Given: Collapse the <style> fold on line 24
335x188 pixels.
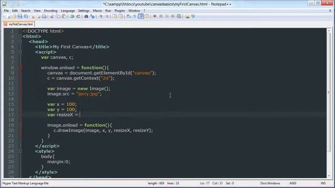Looking at the screenshot, I should click(20, 151).
